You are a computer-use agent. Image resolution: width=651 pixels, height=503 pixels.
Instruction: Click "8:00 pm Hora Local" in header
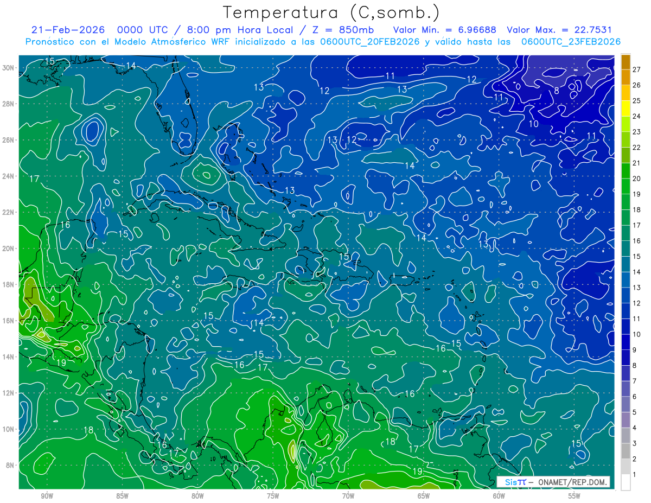click(x=239, y=30)
